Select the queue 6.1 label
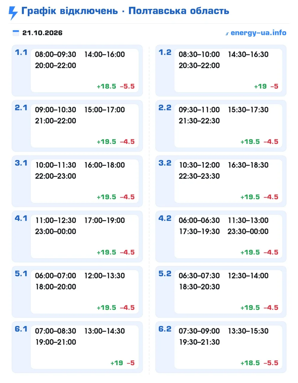 (x=21, y=329)
